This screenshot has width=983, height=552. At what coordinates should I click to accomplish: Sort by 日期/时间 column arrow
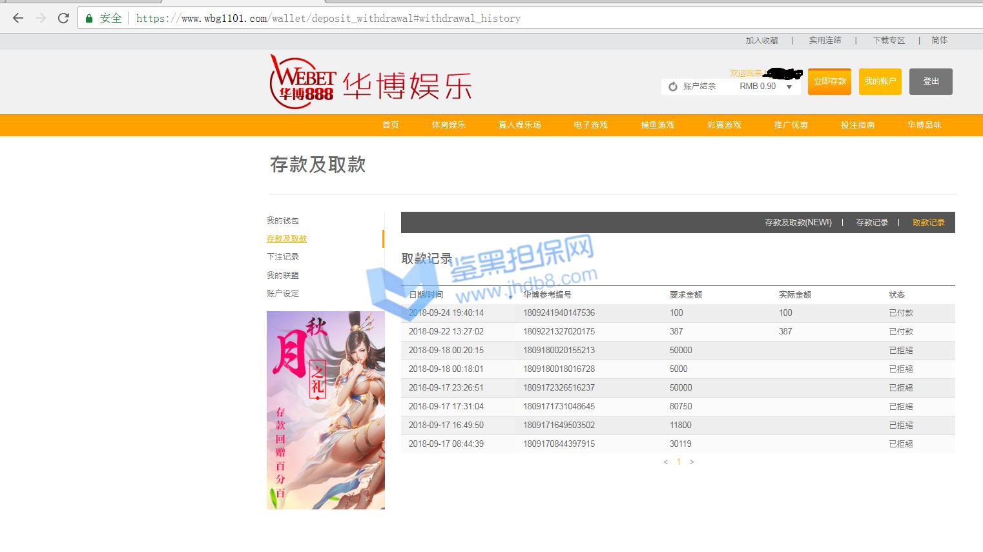click(x=510, y=297)
